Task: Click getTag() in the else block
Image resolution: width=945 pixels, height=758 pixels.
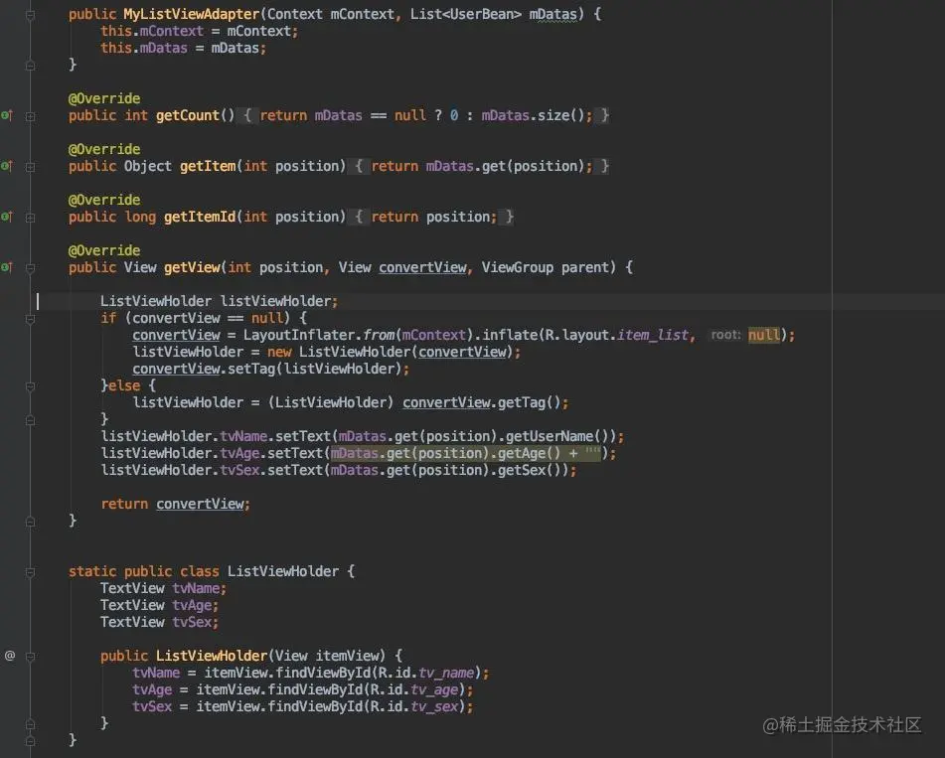Action: point(530,402)
